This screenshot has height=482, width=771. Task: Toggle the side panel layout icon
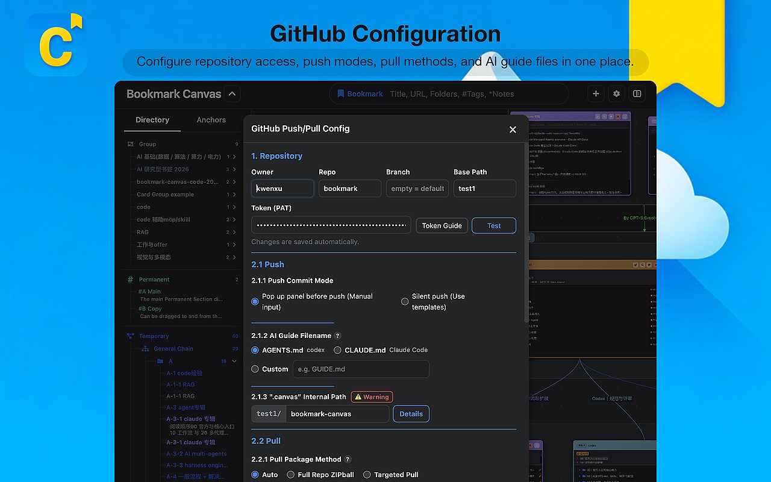click(637, 93)
